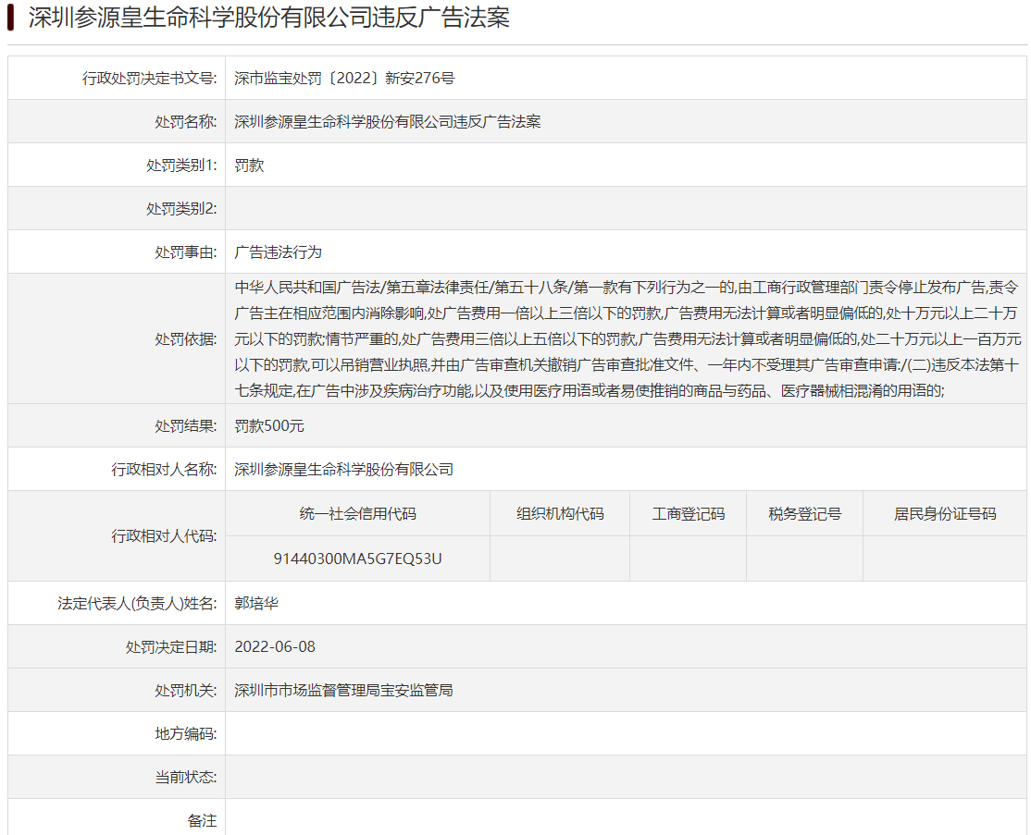Click the 行政相对人代码 label
The height and width of the screenshot is (835, 1031).
coord(164,536)
